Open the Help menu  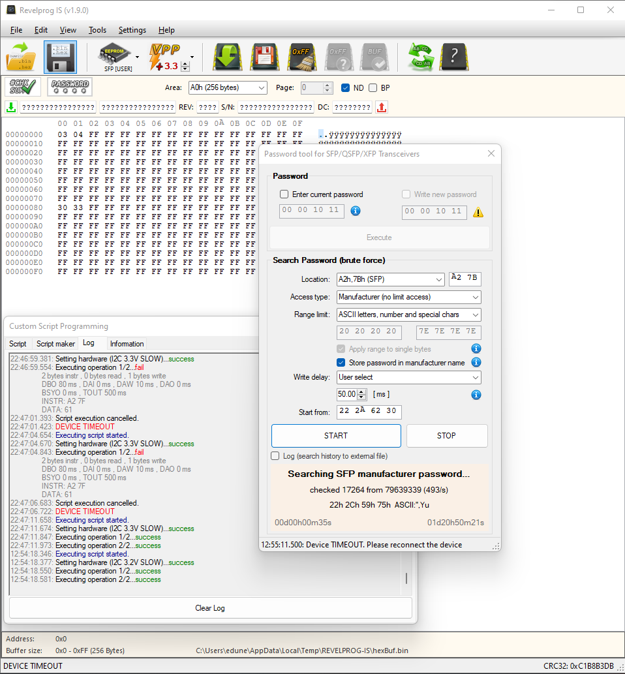166,30
